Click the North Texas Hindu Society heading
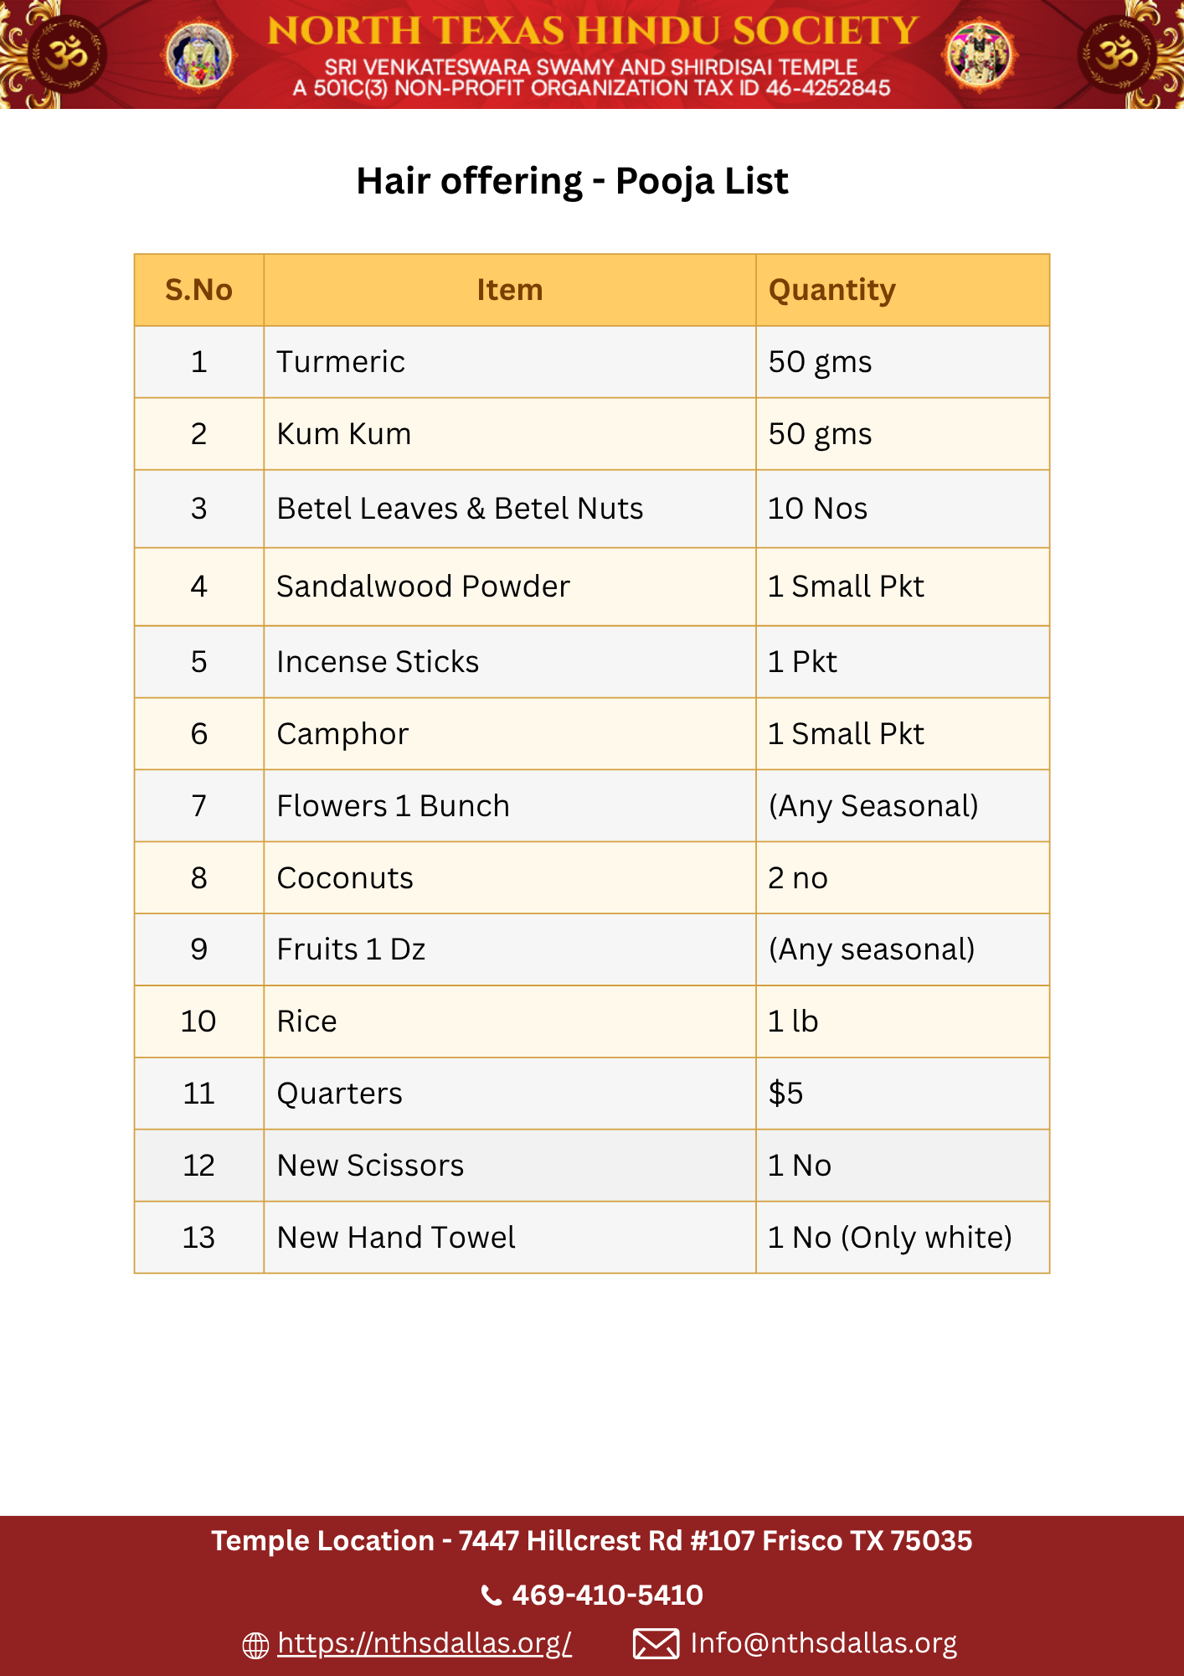This screenshot has width=1184, height=1676. click(x=593, y=31)
